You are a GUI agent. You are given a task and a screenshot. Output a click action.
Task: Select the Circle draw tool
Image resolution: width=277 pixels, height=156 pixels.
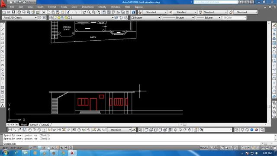pyautogui.click(x=3, y=52)
